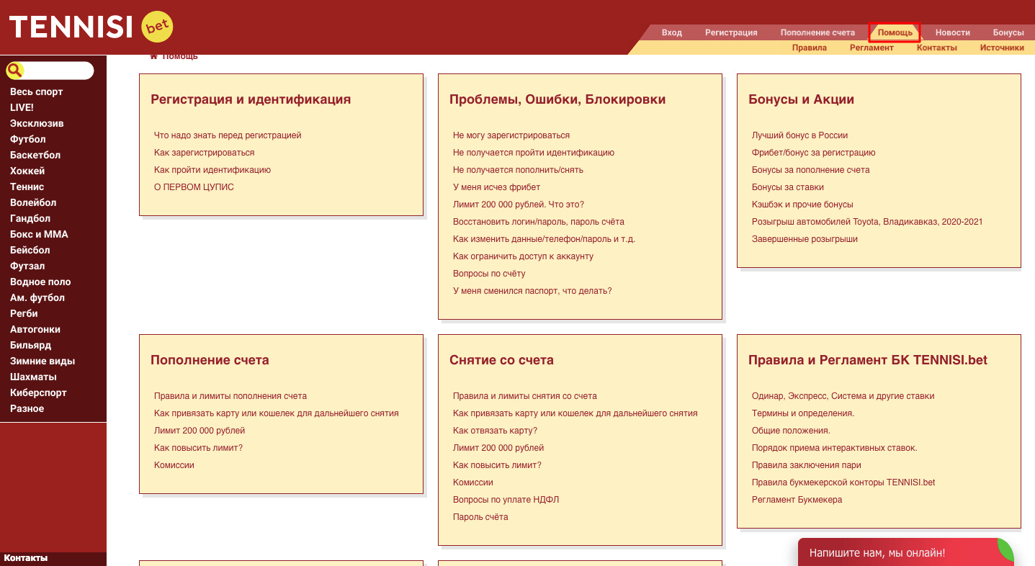Open the Источники submenu link
Viewport: 1035px width, 566px height.
point(1002,48)
